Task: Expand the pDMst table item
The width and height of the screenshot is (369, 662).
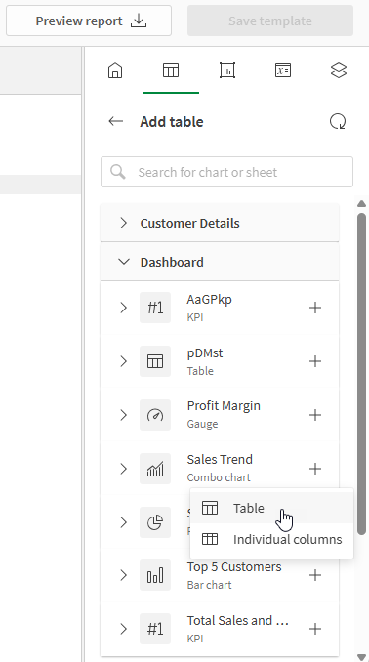Action: click(123, 361)
